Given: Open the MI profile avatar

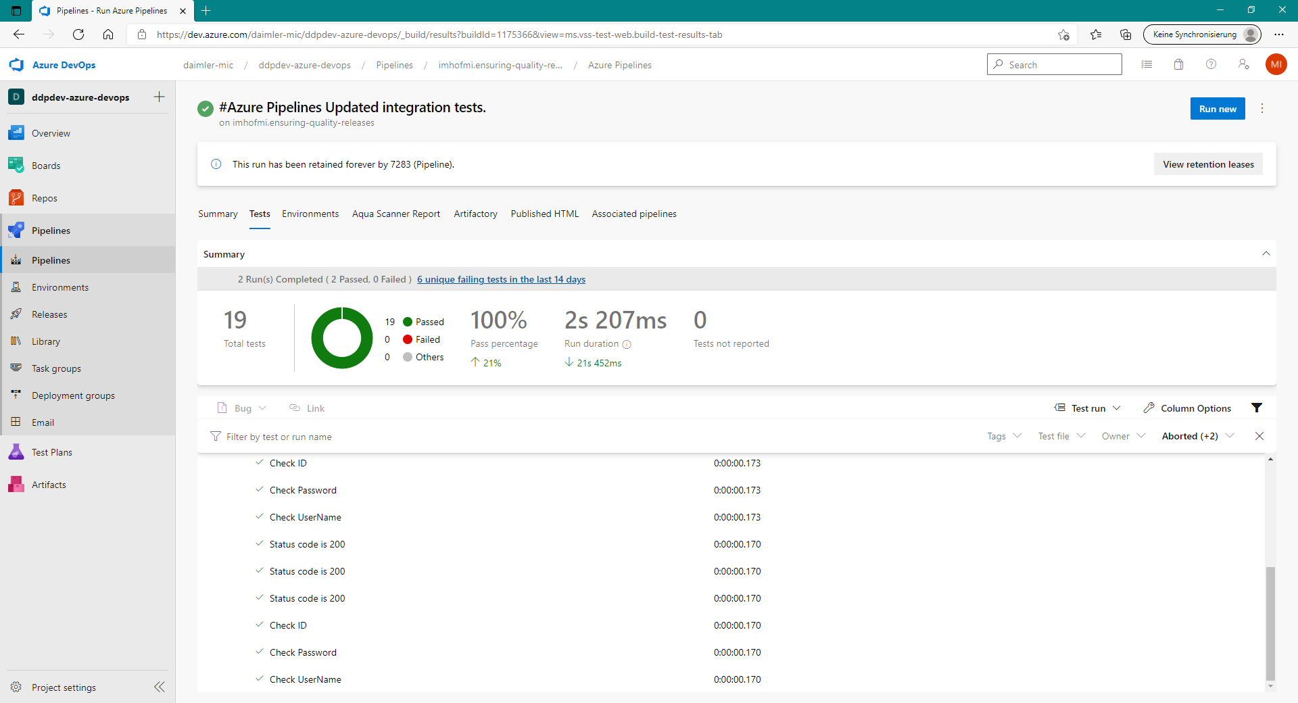Looking at the screenshot, I should tap(1276, 64).
